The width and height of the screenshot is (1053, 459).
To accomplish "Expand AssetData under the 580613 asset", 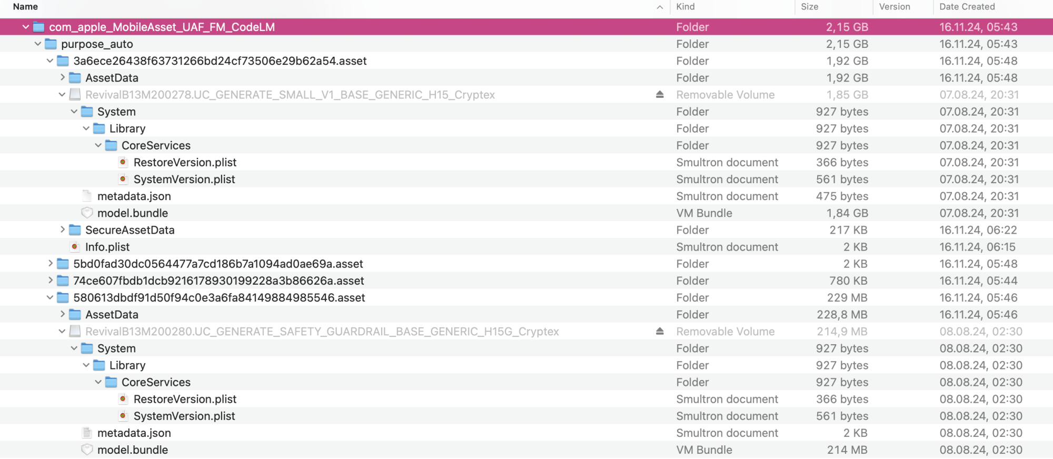I will tap(62, 314).
